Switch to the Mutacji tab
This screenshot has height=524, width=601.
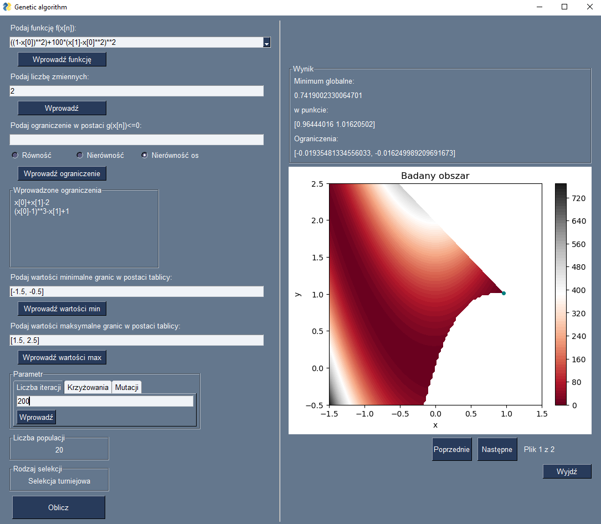coord(127,387)
